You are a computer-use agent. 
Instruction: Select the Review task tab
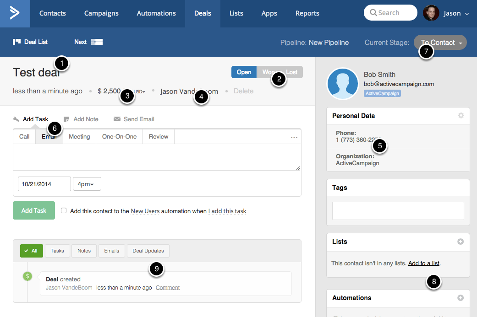(x=159, y=137)
